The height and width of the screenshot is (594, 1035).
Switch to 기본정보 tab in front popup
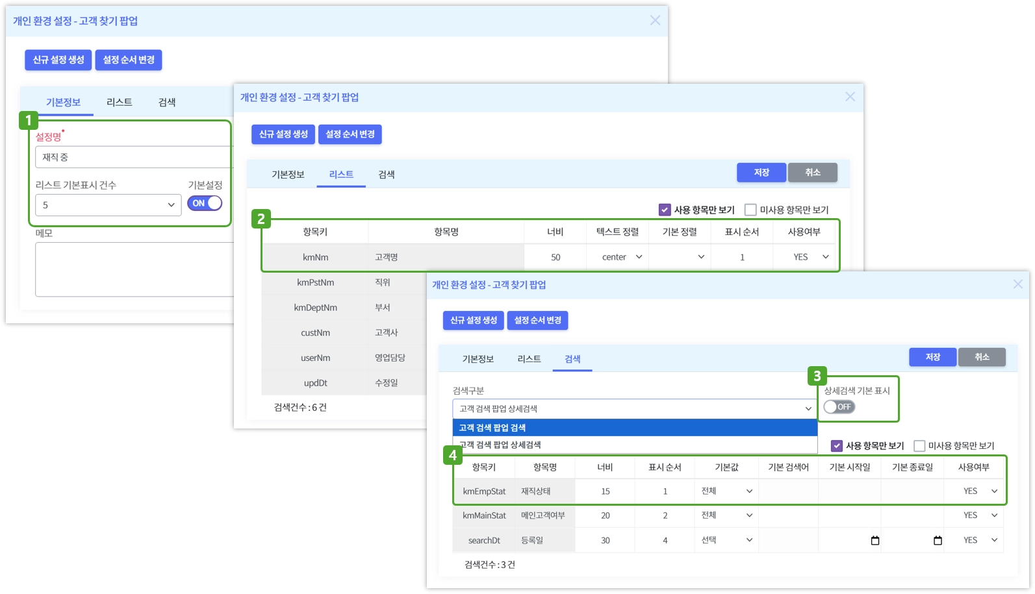pyautogui.click(x=478, y=359)
